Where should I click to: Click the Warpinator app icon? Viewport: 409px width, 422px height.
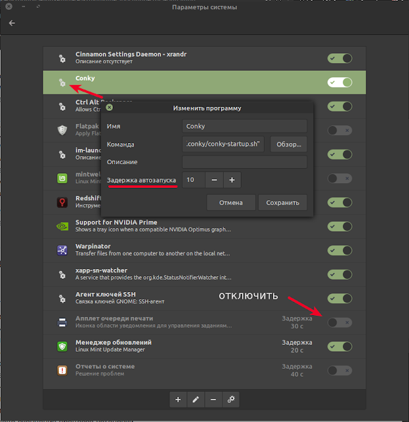point(62,251)
